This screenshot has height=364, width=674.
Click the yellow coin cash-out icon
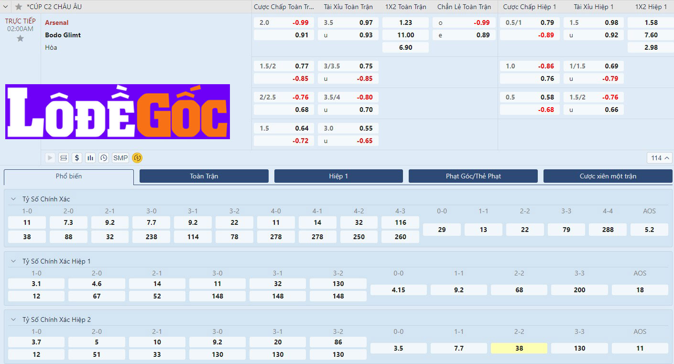[x=137, y=158]
